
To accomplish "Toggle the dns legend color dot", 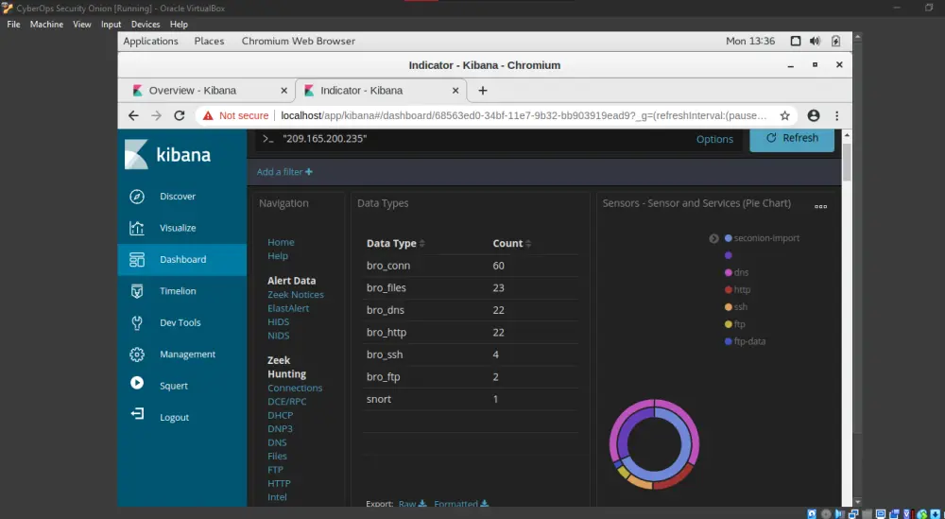I will click(x=728, y=272).
